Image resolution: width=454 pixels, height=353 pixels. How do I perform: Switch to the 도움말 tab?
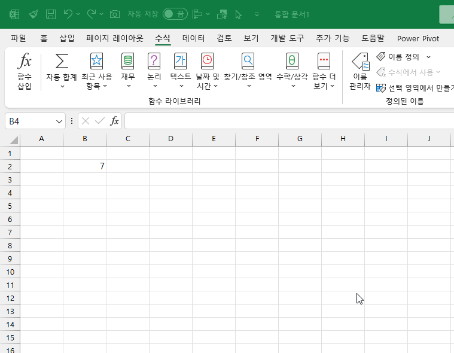point(373,38)
